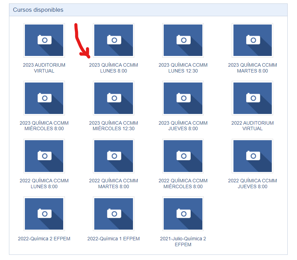Open the 2023 QUÍMICA CCMM MARTES 8:00 thumbnail
This screenshot has width=297, height=260.
(x=252, y=40)
